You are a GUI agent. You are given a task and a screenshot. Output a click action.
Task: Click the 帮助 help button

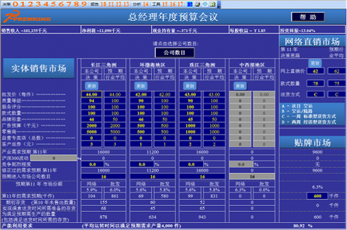[308, 17]
